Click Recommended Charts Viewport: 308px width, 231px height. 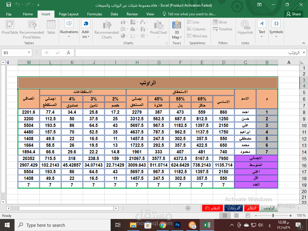pyautogui.click(x=107, y=30)
